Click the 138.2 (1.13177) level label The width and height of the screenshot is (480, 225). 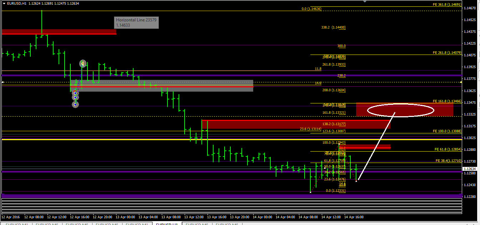click(334, 124)
